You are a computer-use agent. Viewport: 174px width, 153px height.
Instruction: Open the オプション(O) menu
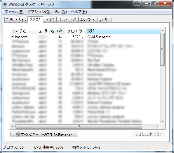click(39, 12)
